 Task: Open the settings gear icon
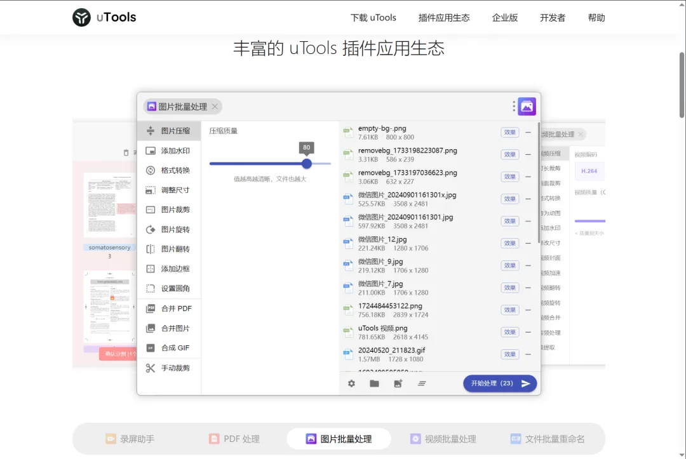351,383
